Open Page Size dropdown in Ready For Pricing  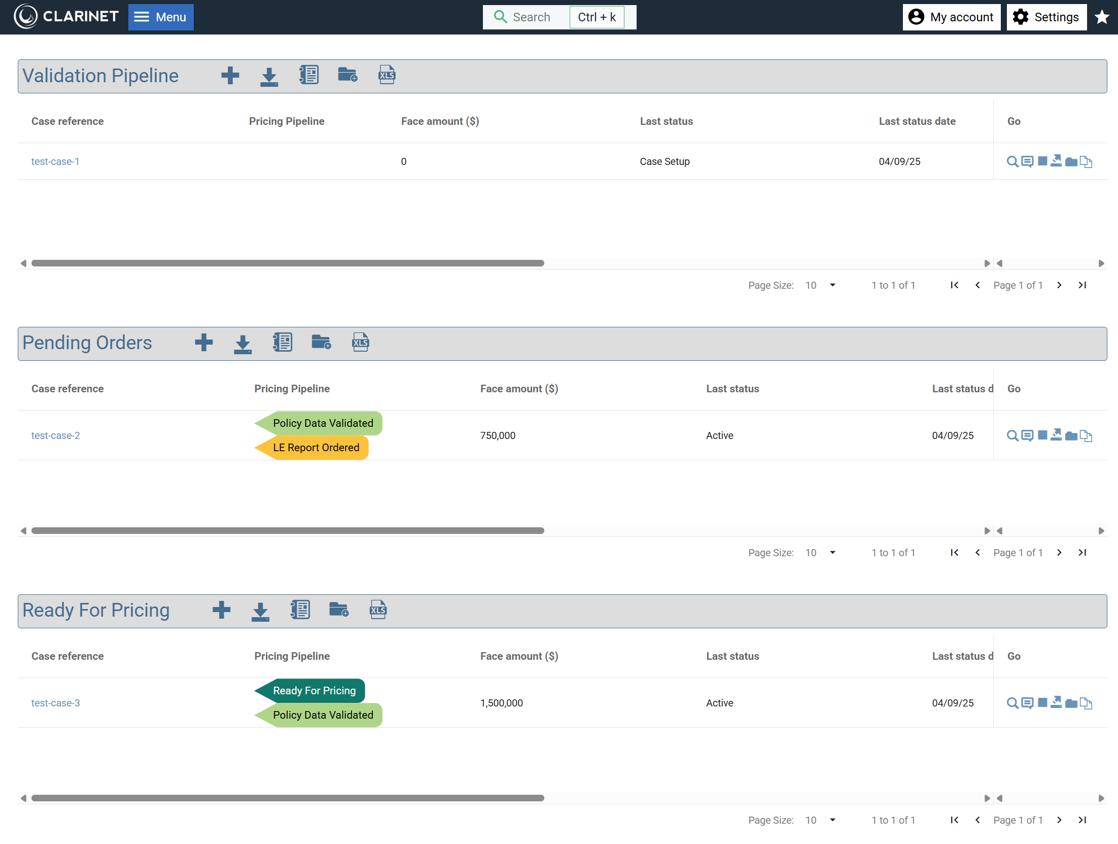pyautogui.click(x=820, y=820)
